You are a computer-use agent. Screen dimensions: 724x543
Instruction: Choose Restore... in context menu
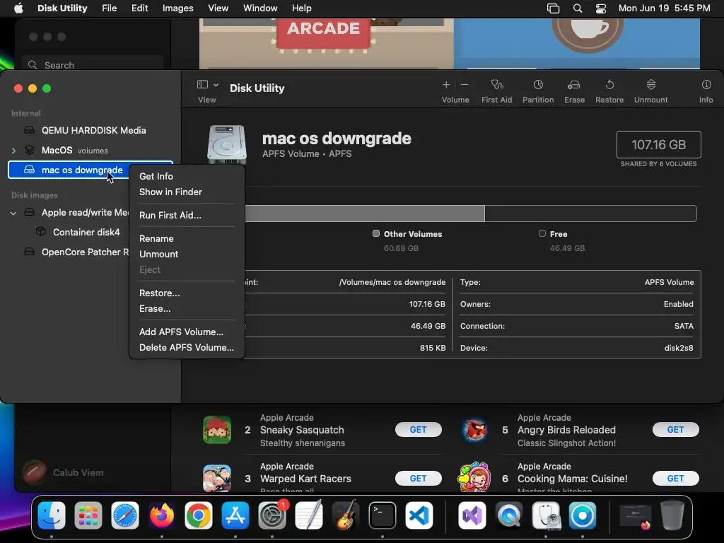click(x=159, y=293)
